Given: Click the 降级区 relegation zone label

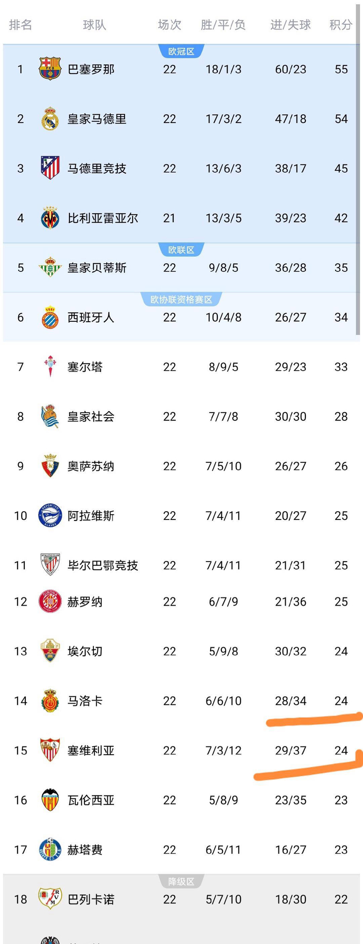Looking at the screenshot, I should click(181, 882).
